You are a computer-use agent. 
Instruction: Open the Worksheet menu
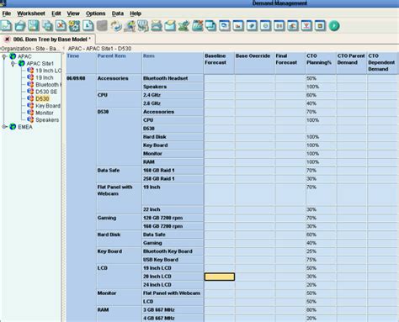(x=31, y=13)
